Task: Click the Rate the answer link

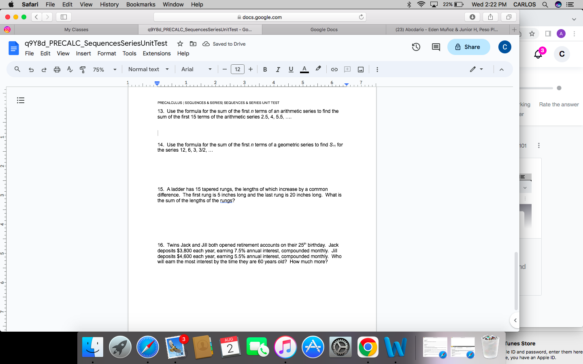Action: [x=559, y=104]
